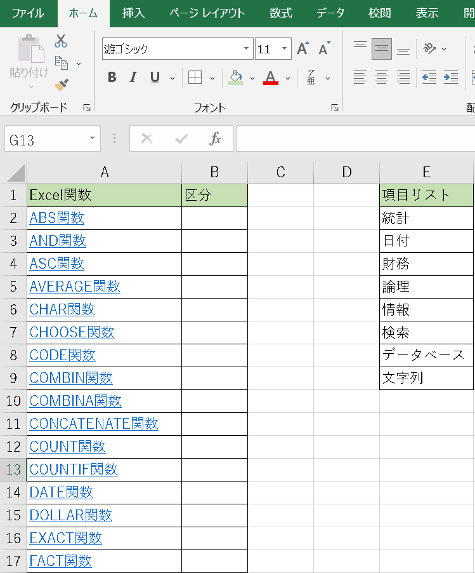
Task: Click the select-all corner triangle
Action: (x=16, y=173)
